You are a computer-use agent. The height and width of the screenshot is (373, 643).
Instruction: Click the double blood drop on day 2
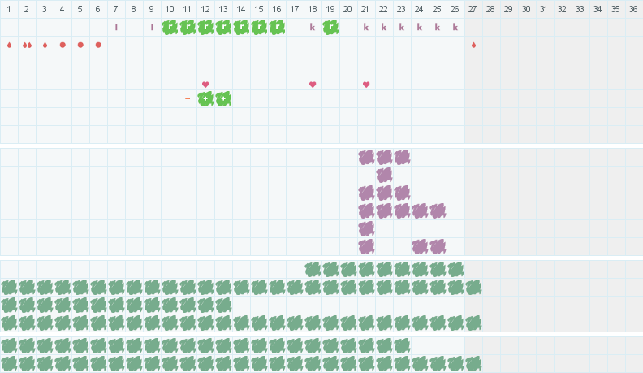(x=27, y=45)
